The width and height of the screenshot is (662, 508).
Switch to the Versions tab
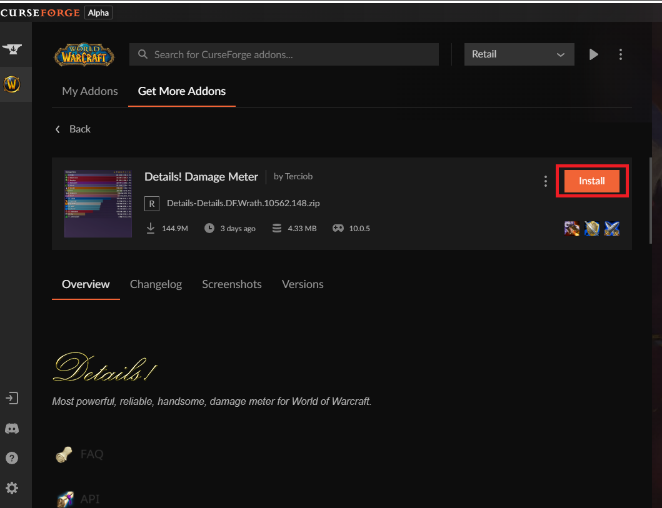click(303, 284)
